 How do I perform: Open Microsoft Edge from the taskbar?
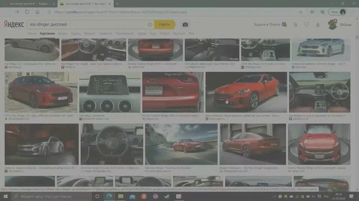[x=109, y=197]
